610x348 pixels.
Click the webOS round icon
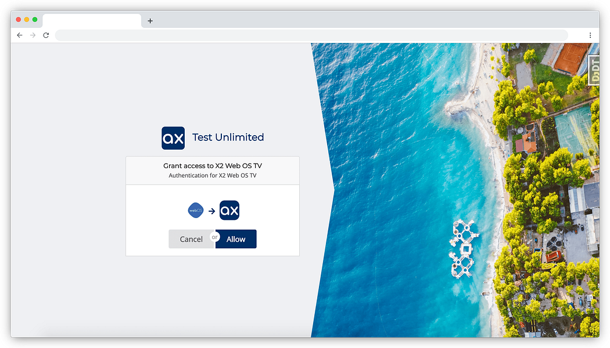[196, 211]
